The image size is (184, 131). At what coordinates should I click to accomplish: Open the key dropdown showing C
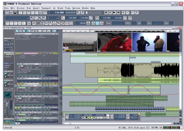52,18
